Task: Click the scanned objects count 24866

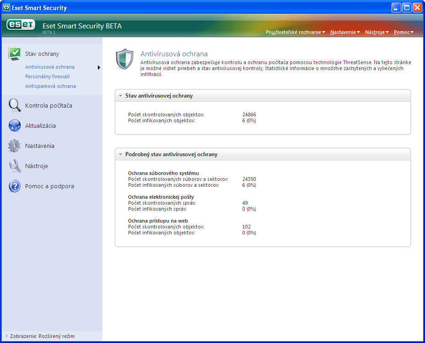Action: tap(249, 114)
